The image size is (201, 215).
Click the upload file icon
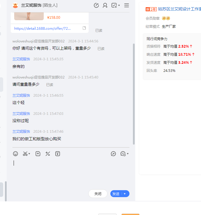(x=38, y=154)
